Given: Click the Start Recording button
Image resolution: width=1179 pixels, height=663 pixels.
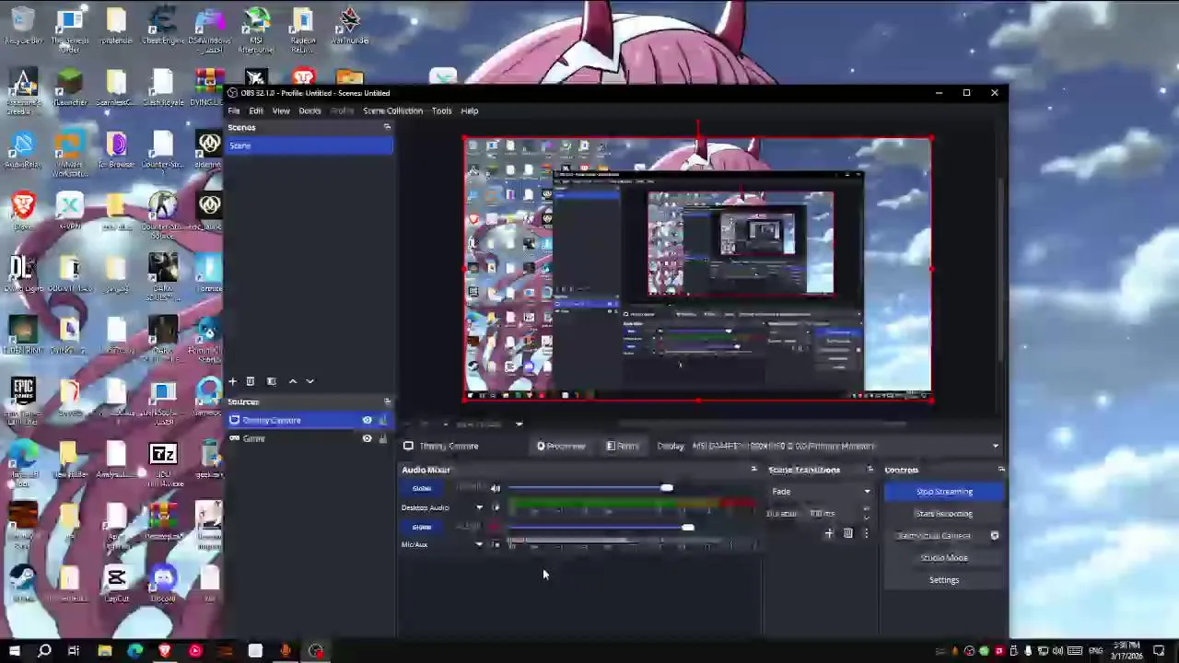Looking at the screenshot, I should point(944,514).
